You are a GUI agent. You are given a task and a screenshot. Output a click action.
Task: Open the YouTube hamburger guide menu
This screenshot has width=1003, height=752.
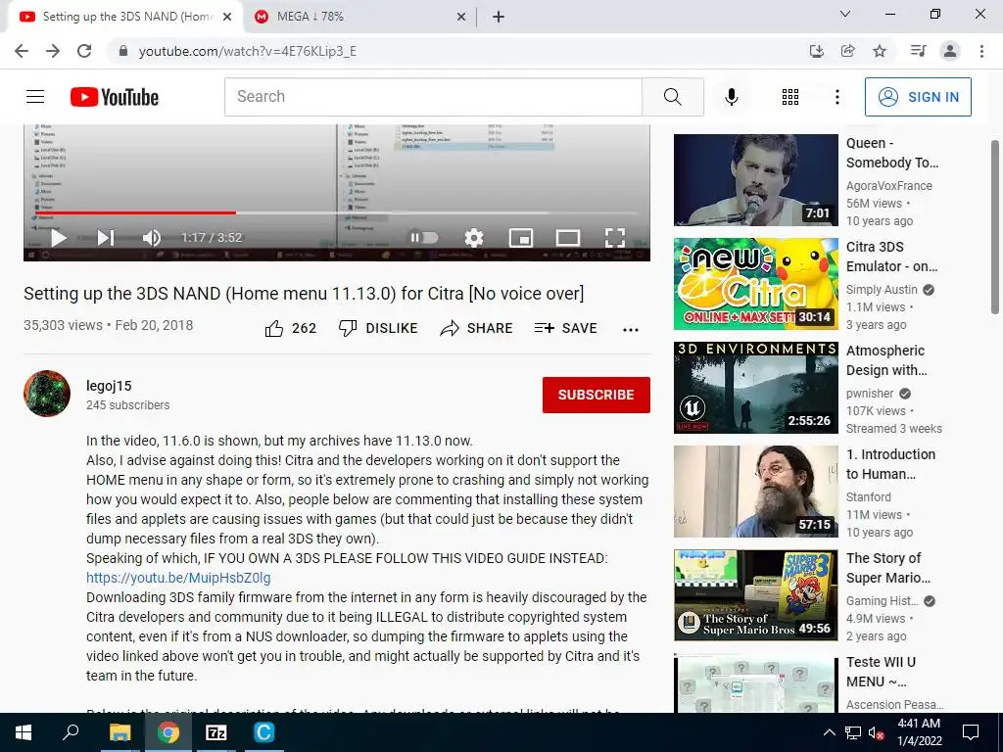[x=35, y=97]
